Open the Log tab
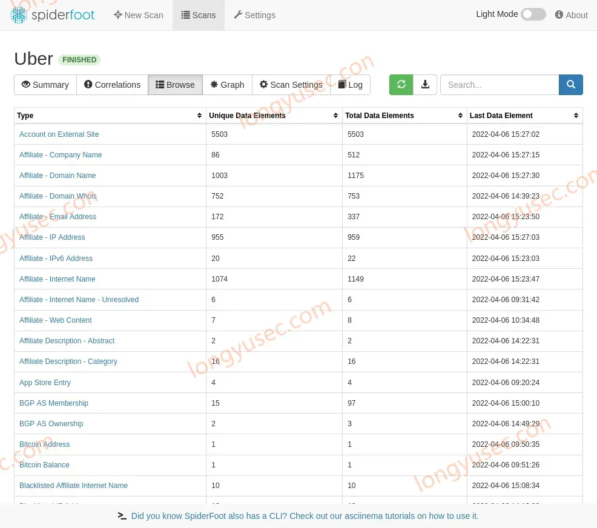Image resolution: width=597 pixels, height=528 pixels. [351, 85]
